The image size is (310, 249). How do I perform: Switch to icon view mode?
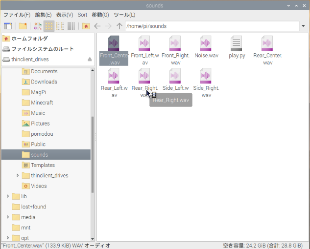49,26
